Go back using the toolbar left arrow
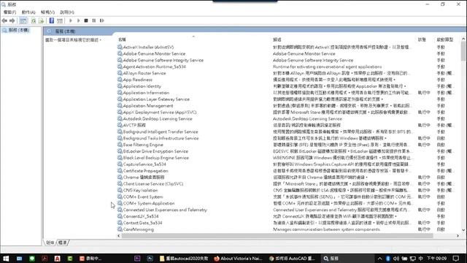 point(4,20)
